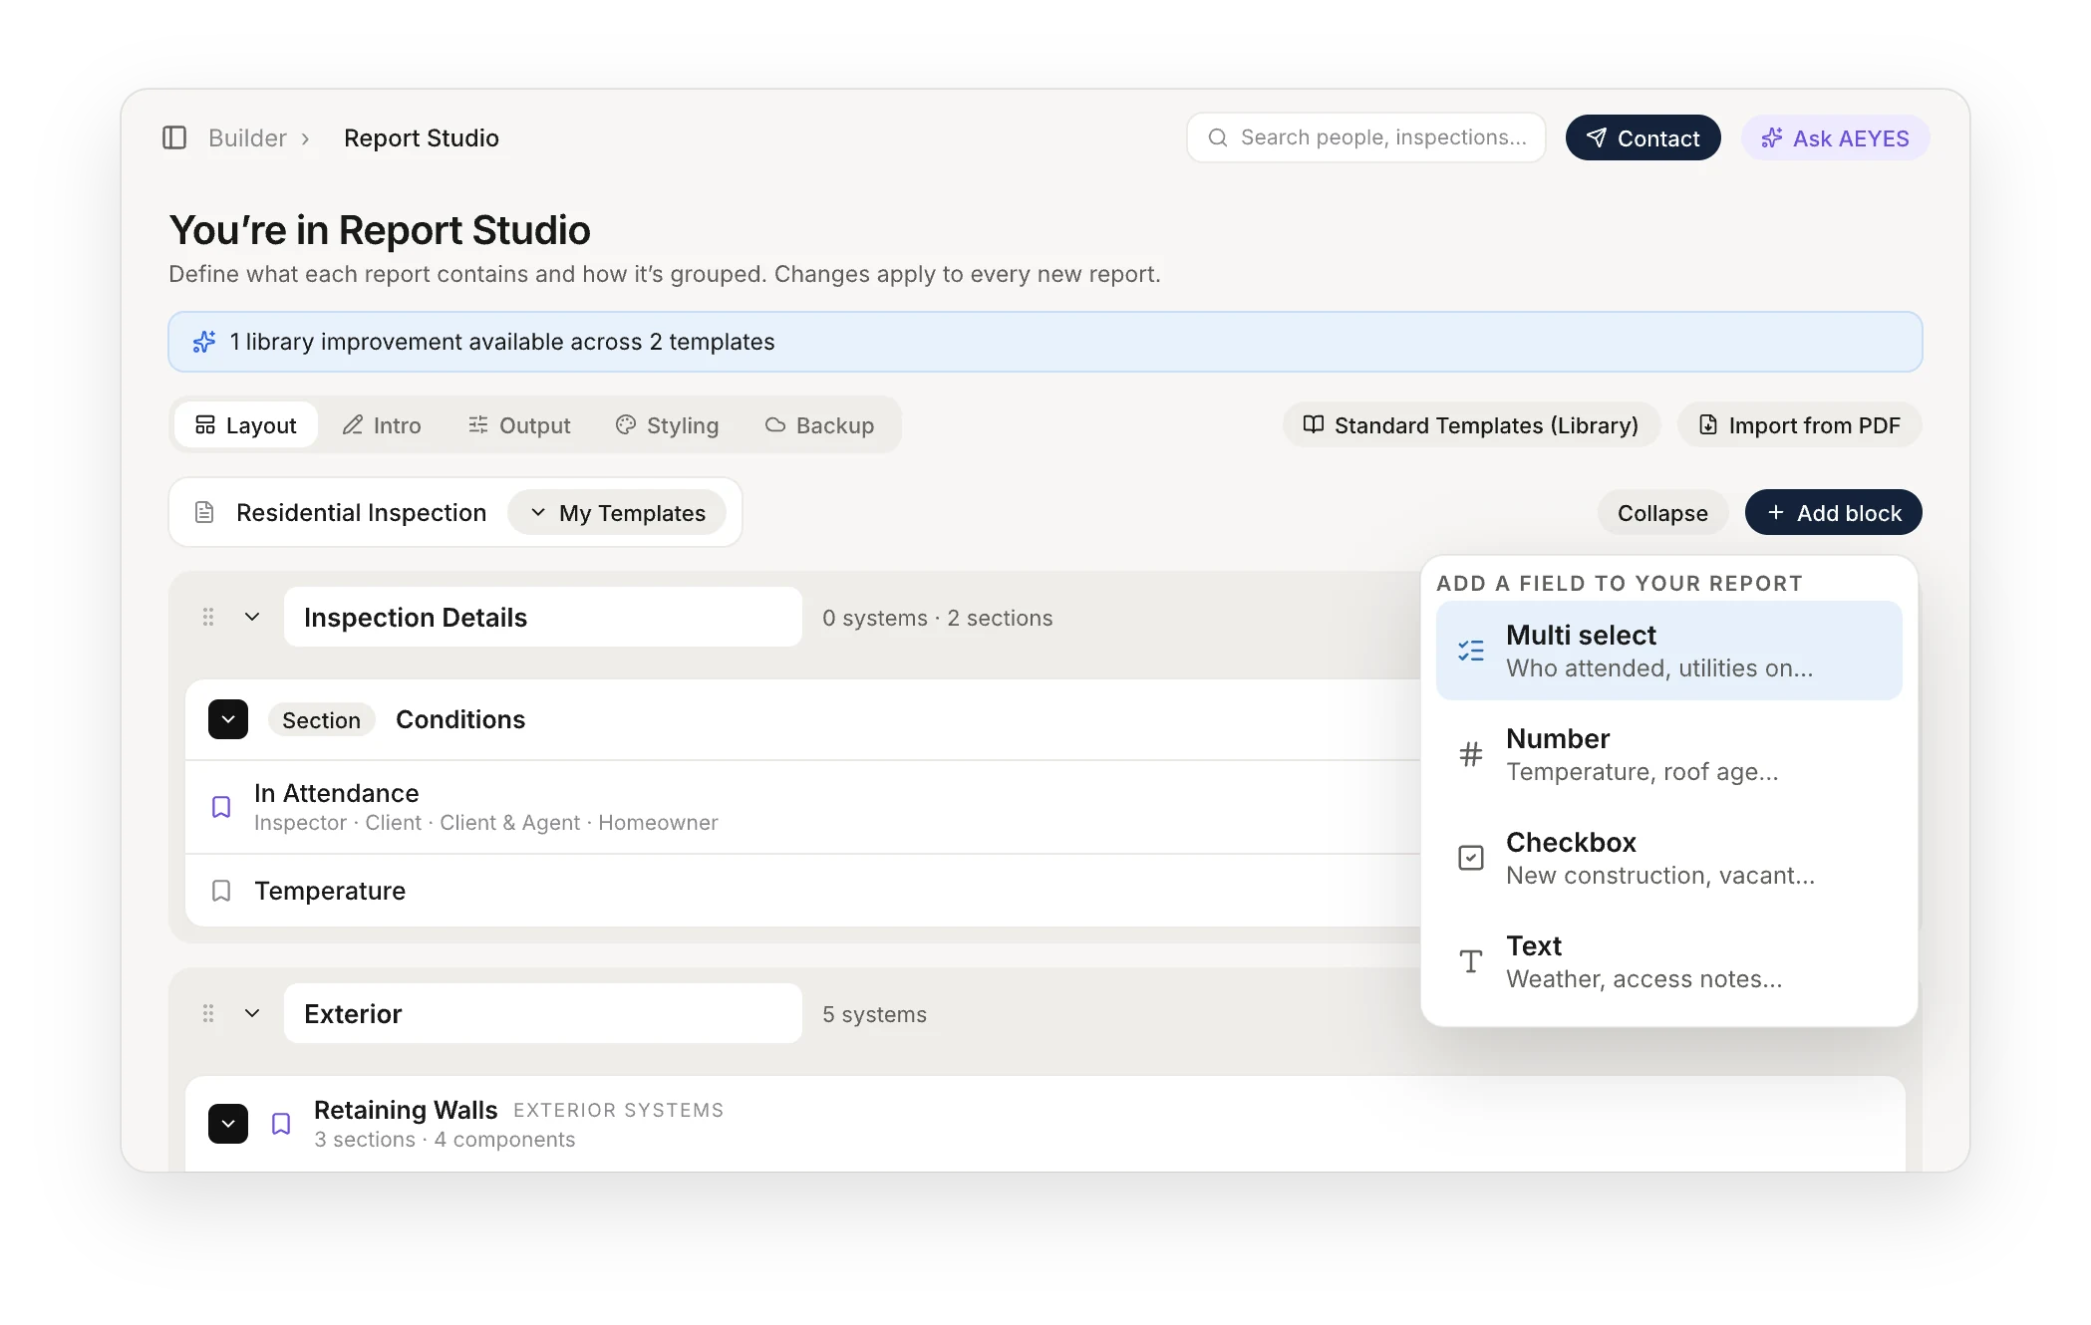Switch to the Intro tab
This screenshot has height=1325, width=2091.
tap(382, 425)
